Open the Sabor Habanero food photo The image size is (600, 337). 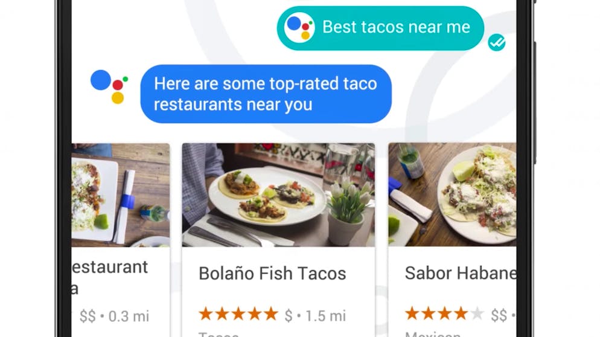click(452, 194)
